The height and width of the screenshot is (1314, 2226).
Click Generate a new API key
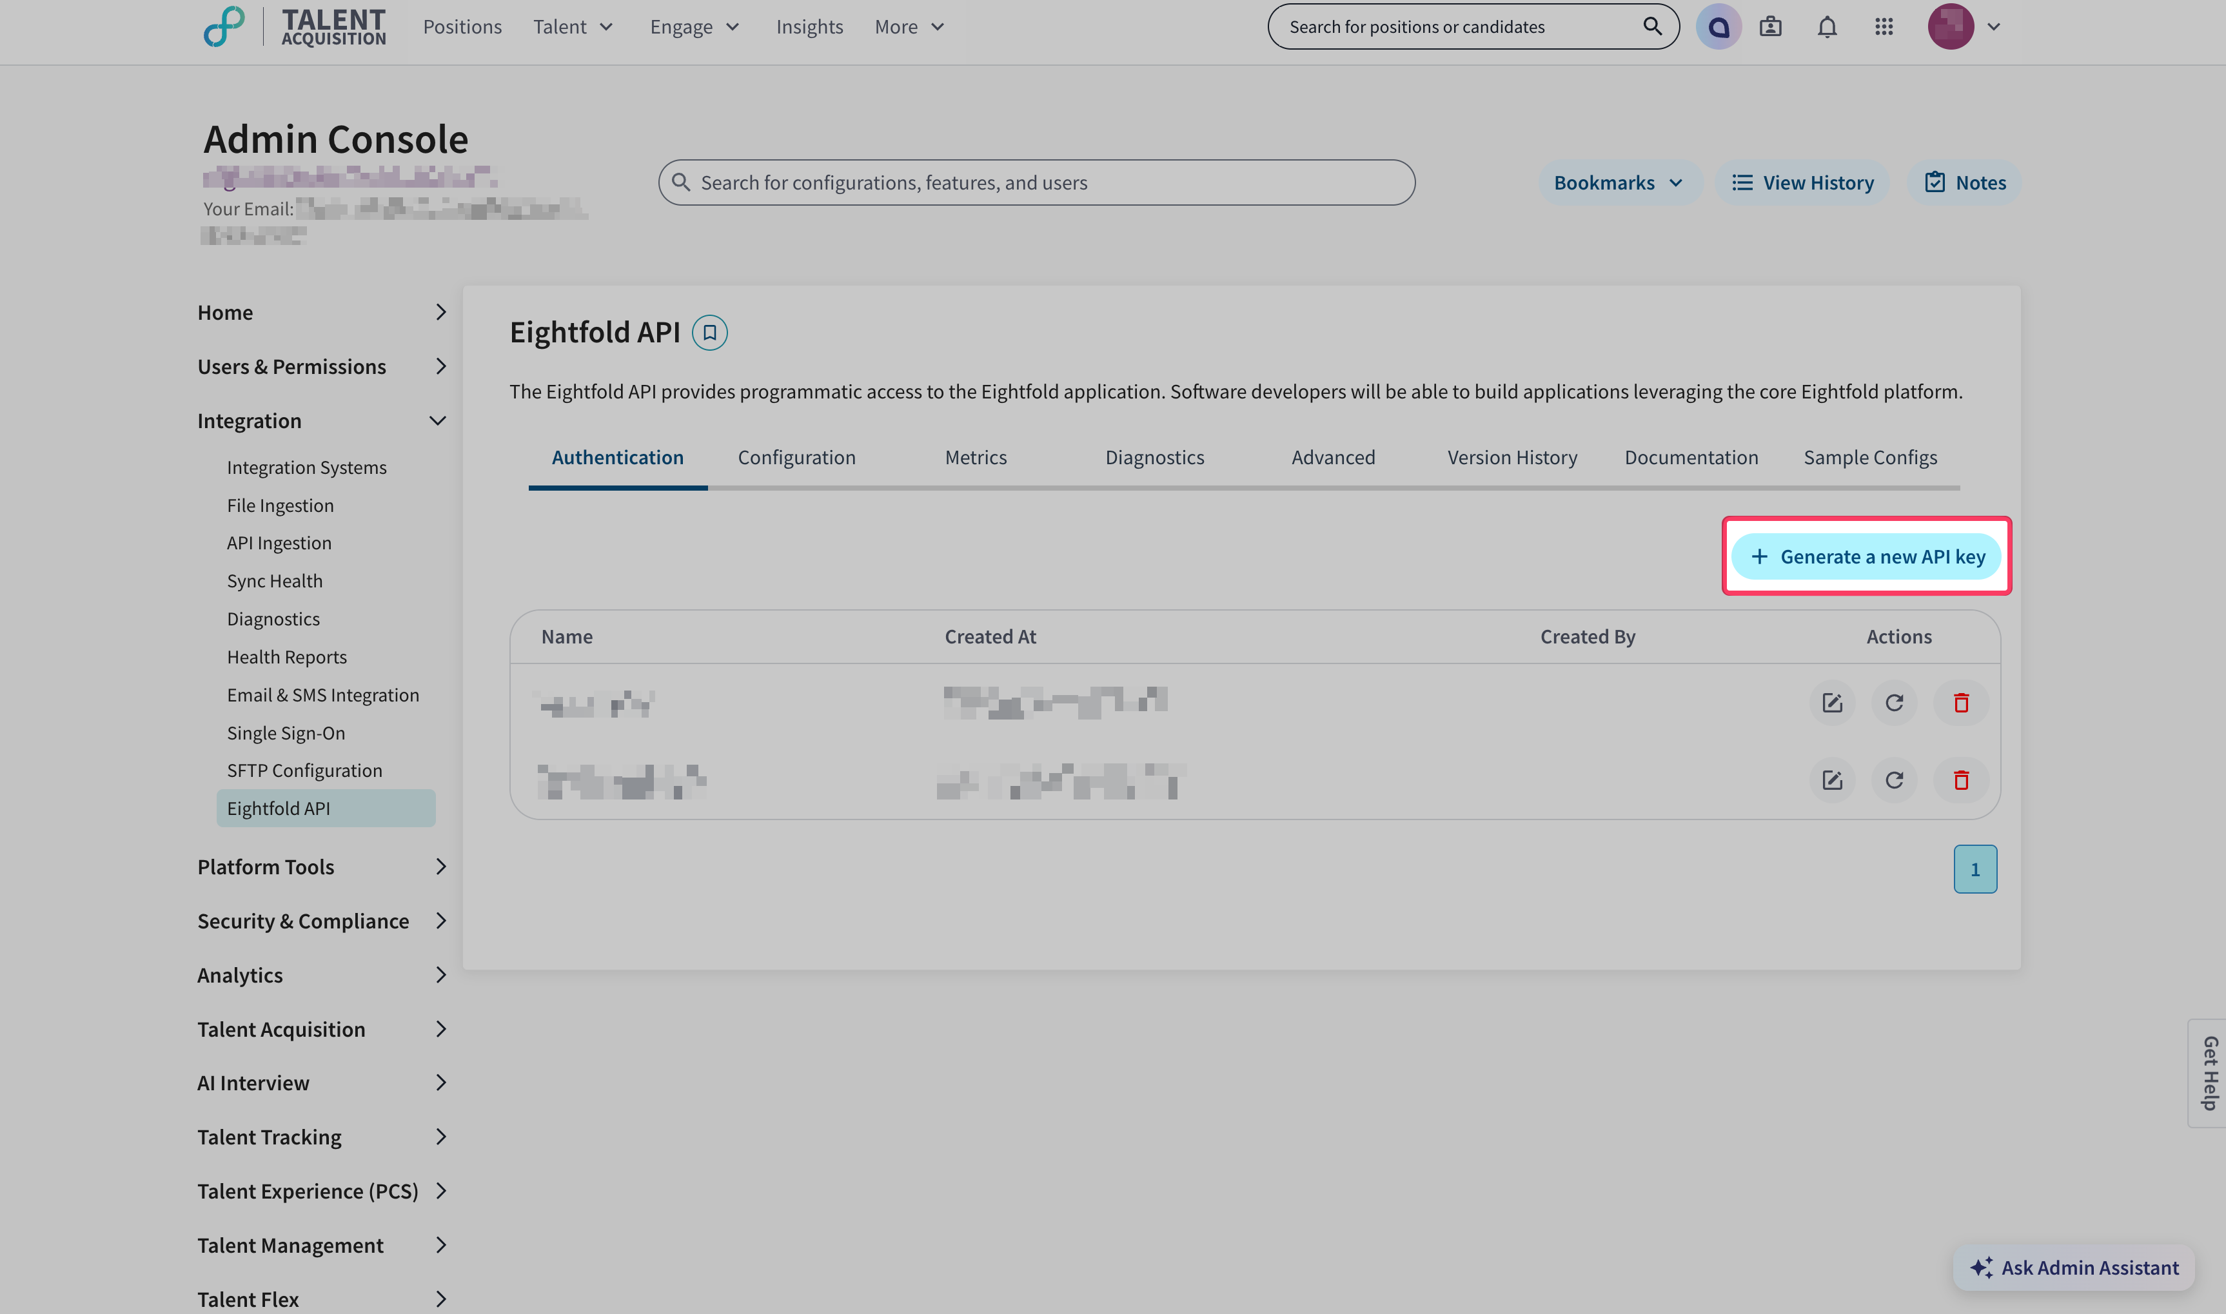coord(1867,557)
